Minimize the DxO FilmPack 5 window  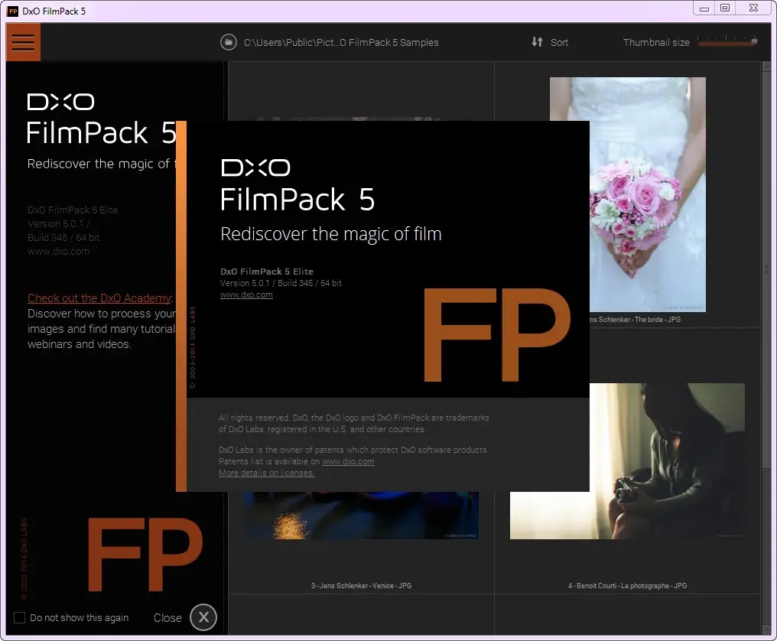pos(704,8)
